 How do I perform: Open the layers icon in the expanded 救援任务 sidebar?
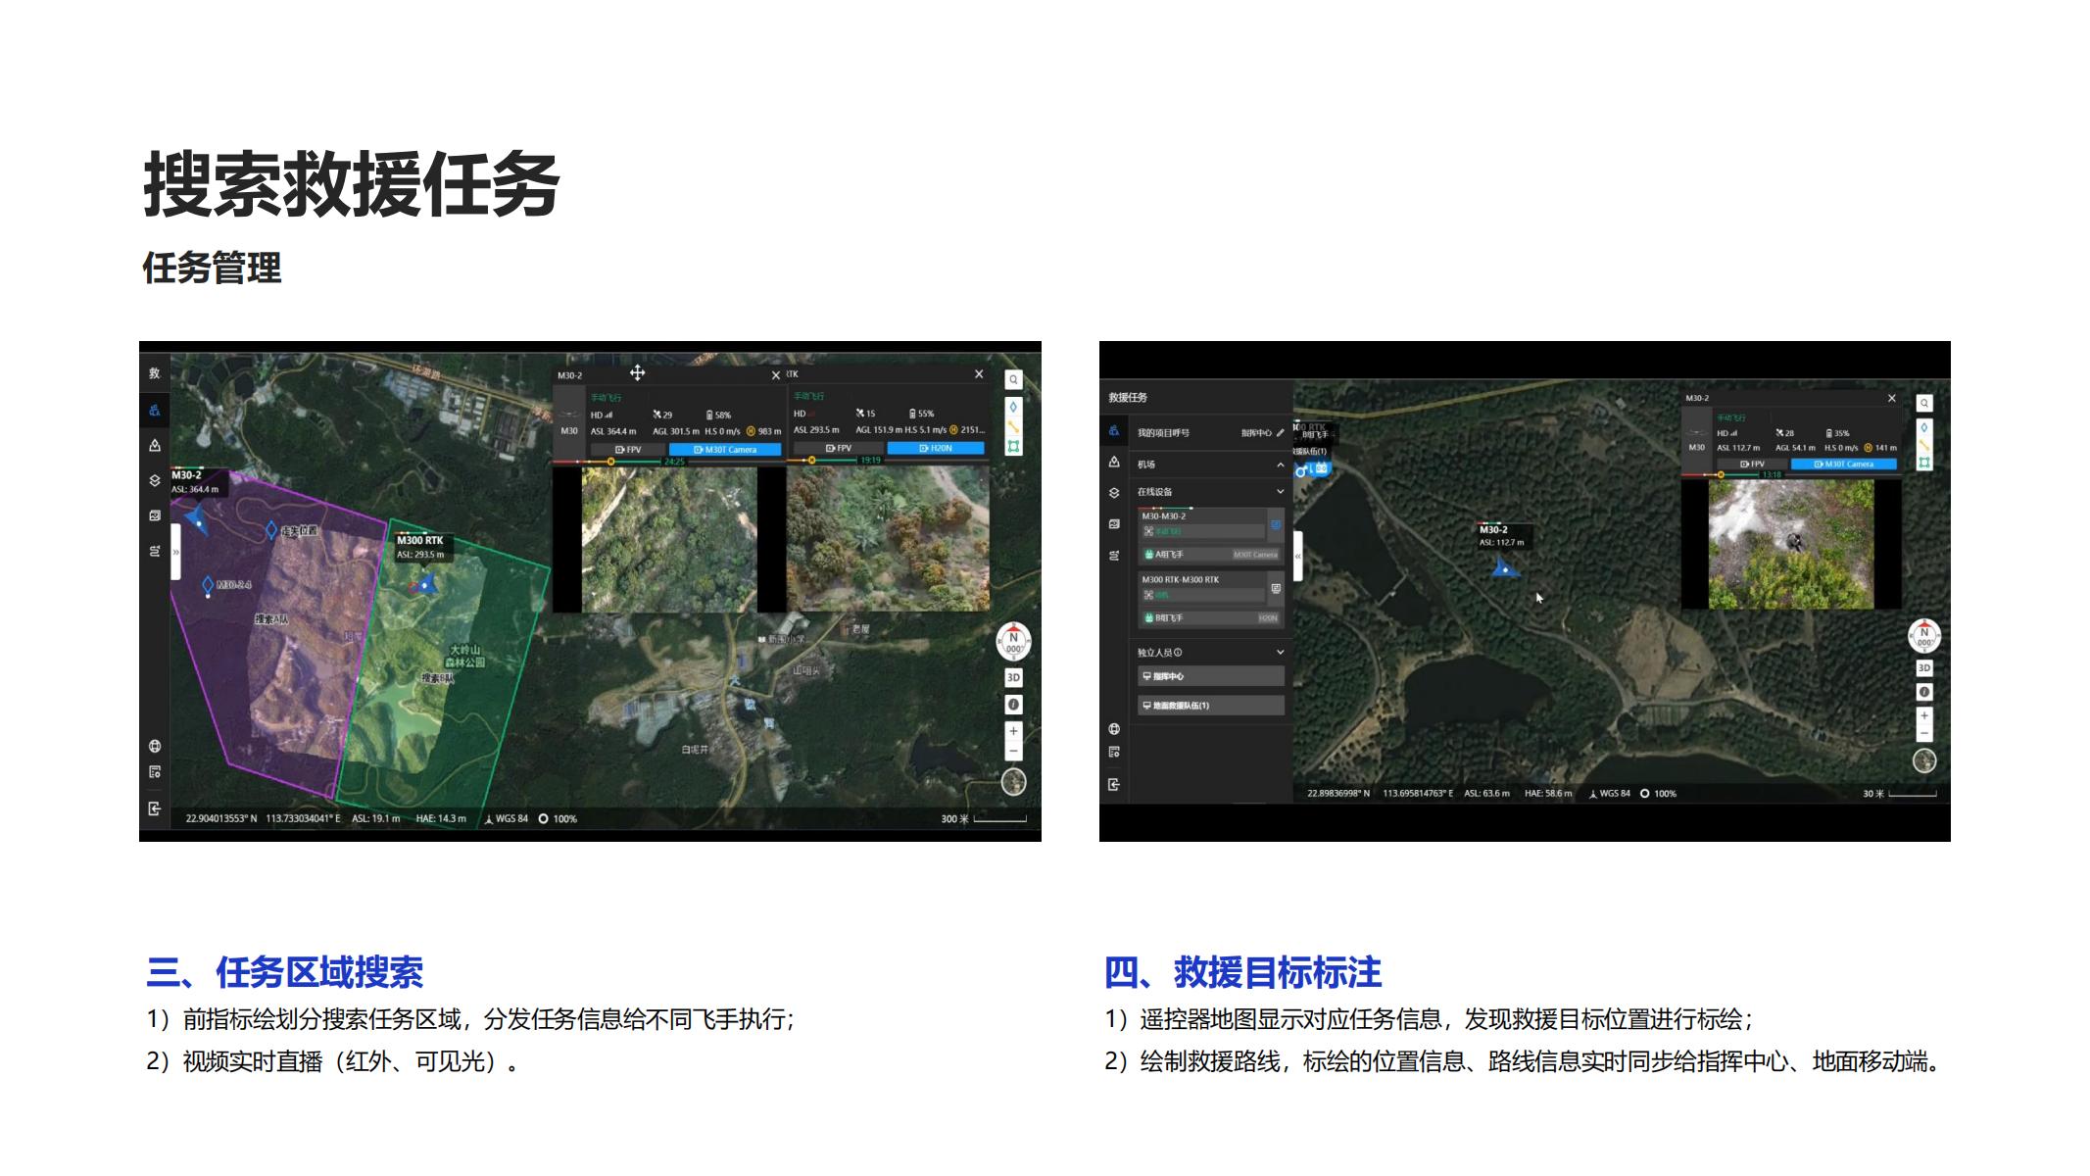click(1114, 493)
